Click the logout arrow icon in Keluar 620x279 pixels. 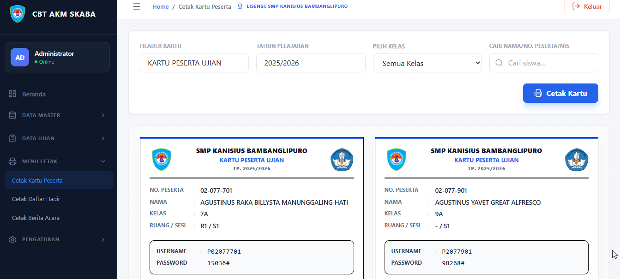tap(576, 6)
